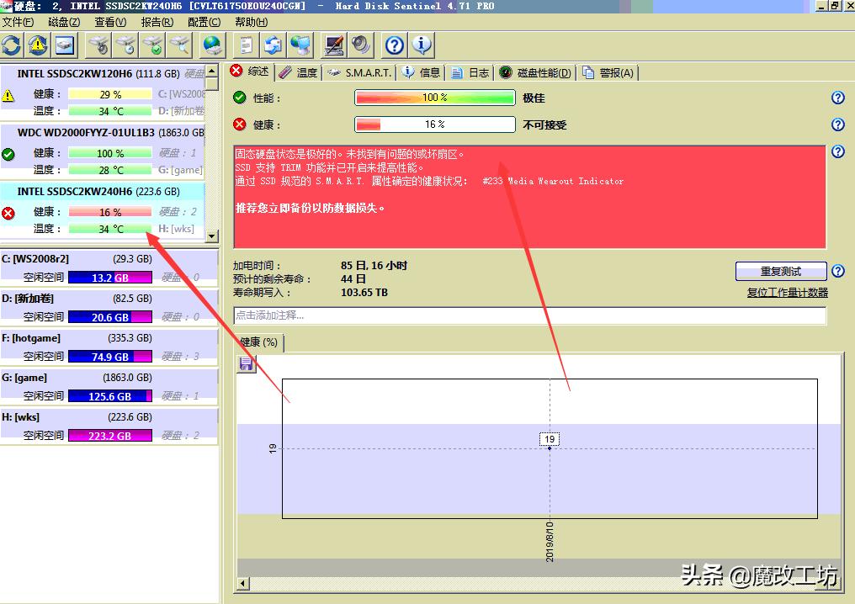Screen dimensions: 855x604
Task: Open the 报告(R) menu
Action: click(x=159, y=23)
